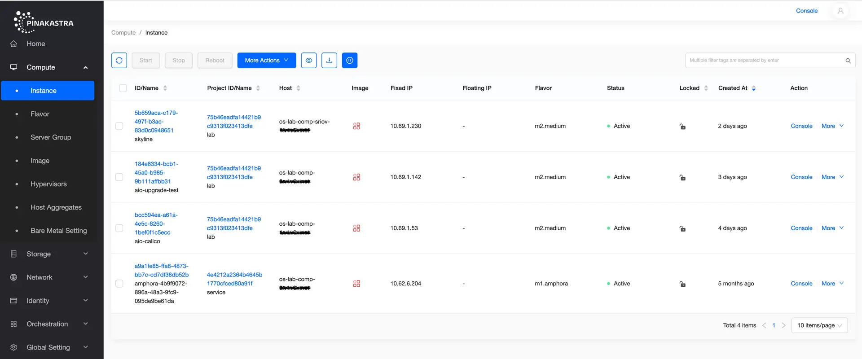
Task: Click lock icon for skyline instance
Action: [682, 127]
